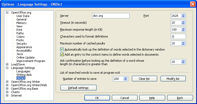The height and width of the screenshot is (104, 197).
Task: Expand the OpenOffice.org Writer node
Action: pyautogui.click(x=7, y=82)
